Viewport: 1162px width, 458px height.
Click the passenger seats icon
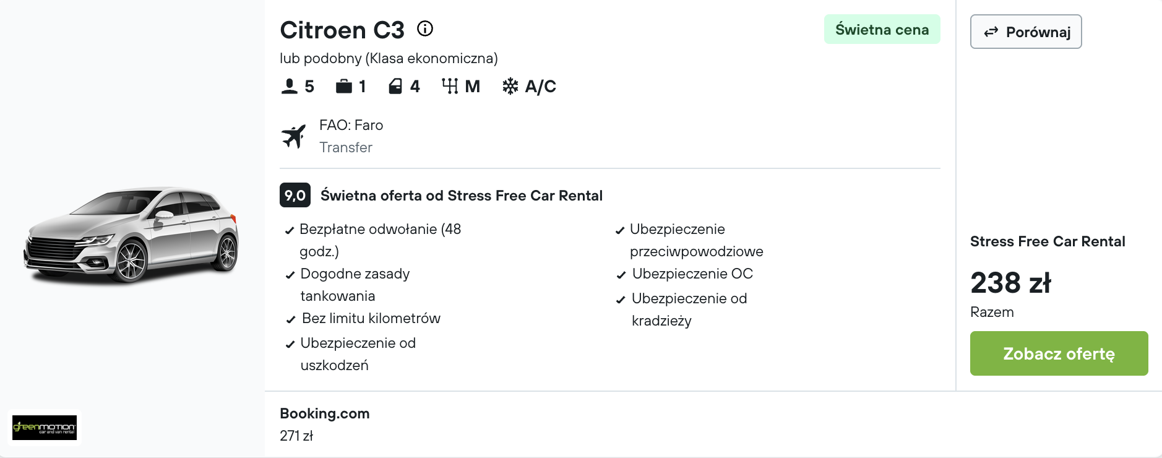click(x=289, y=86)
